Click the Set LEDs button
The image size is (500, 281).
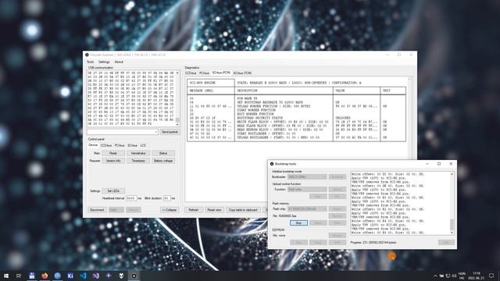[x=113, y=190]
